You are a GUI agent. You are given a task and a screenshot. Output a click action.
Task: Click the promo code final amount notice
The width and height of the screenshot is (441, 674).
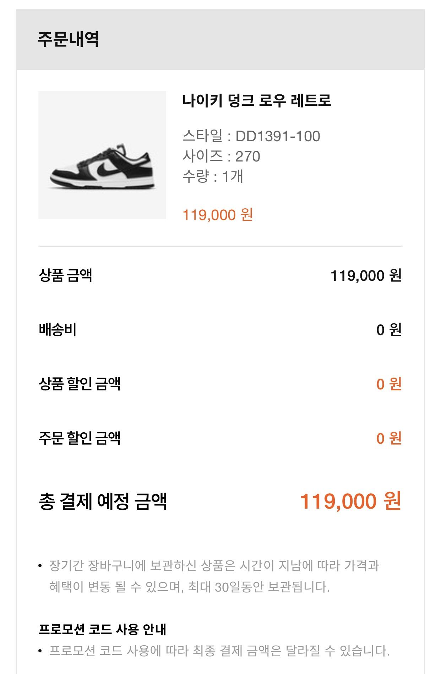(219, 651)
